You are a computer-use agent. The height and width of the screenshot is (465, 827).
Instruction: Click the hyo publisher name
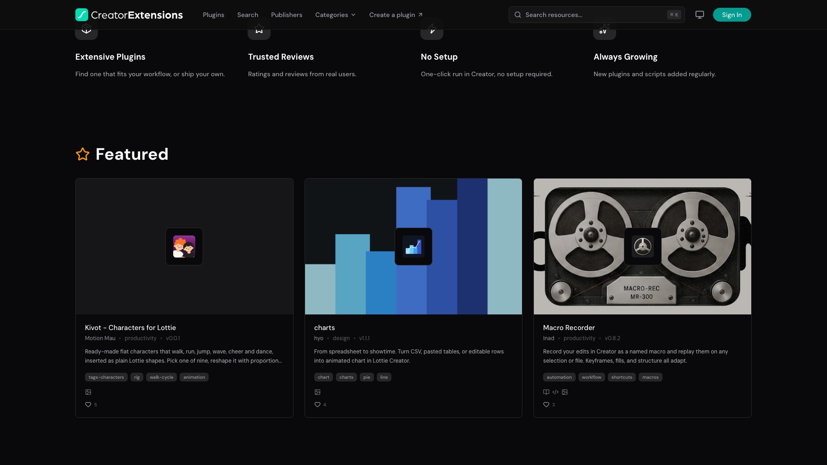(319, 338)
